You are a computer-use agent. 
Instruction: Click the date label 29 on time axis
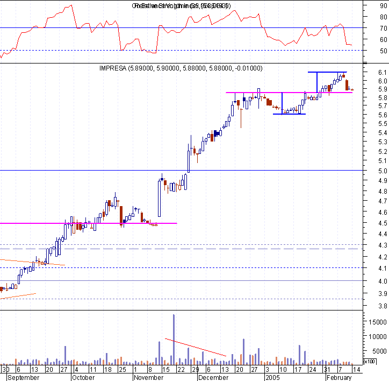click(196, 370)
